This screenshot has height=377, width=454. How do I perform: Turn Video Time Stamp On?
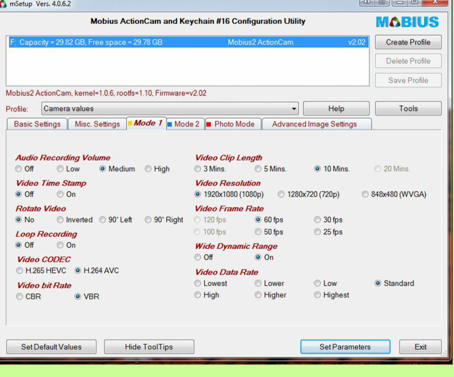(x=61, y=194)
